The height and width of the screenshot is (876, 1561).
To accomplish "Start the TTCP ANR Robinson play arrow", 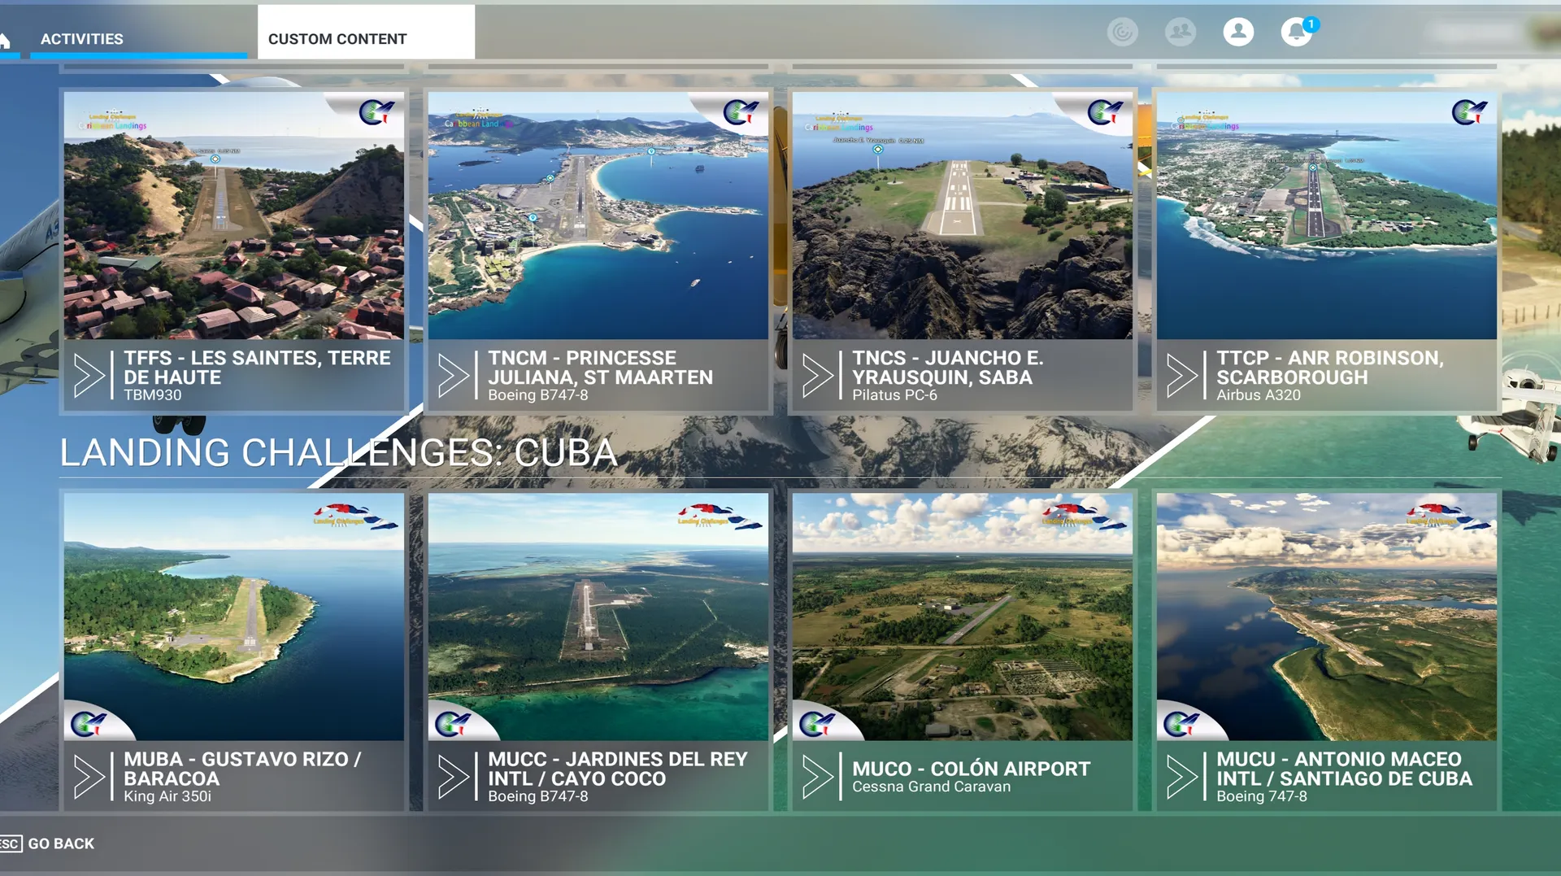I will coord(1181,376).
